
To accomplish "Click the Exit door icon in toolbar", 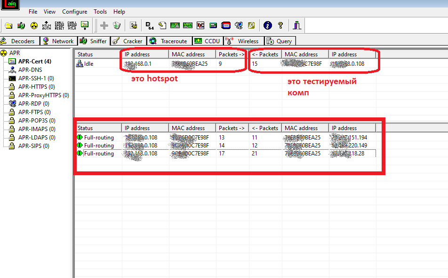I will coord(297,25).
